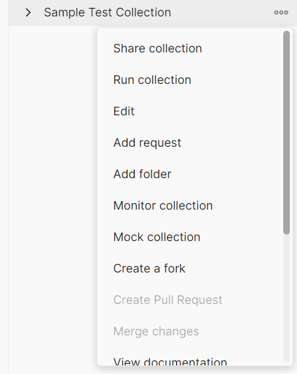Click scrollbar track below the thumb
The image size is (297, 374).
coord(287,298)
